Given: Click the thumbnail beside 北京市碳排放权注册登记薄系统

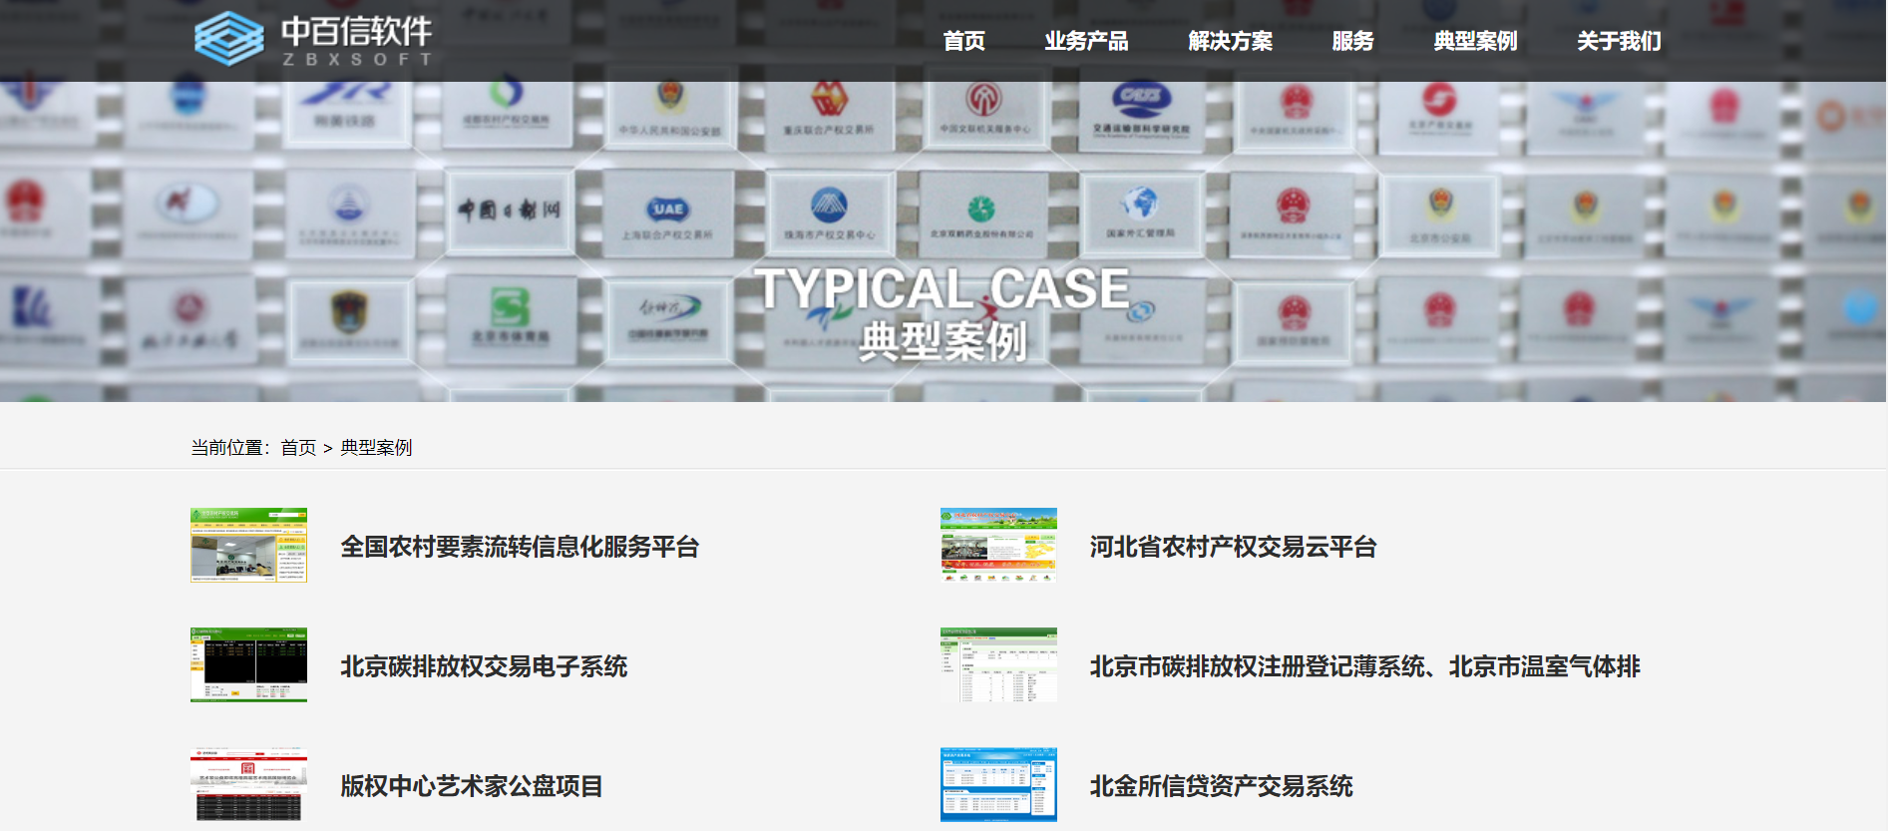Looking at the screenshot, I should point(998,664).
